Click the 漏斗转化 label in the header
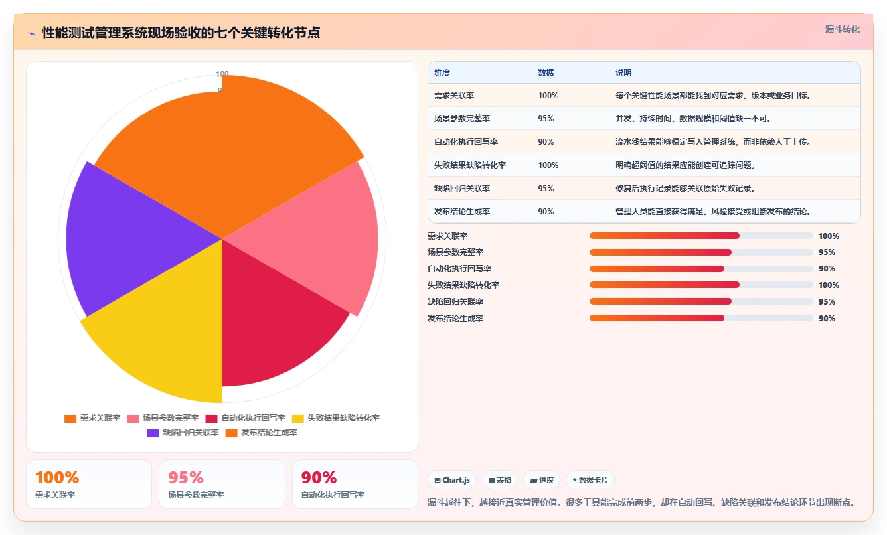The width and height of the screenshot is (887, 535). pyautogui.click(x=842, y=30)
